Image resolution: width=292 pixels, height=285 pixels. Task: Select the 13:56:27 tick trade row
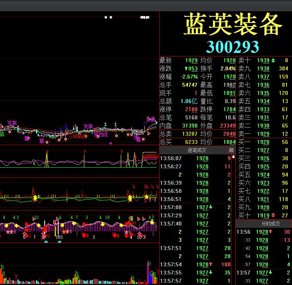(x=195, y=166)
